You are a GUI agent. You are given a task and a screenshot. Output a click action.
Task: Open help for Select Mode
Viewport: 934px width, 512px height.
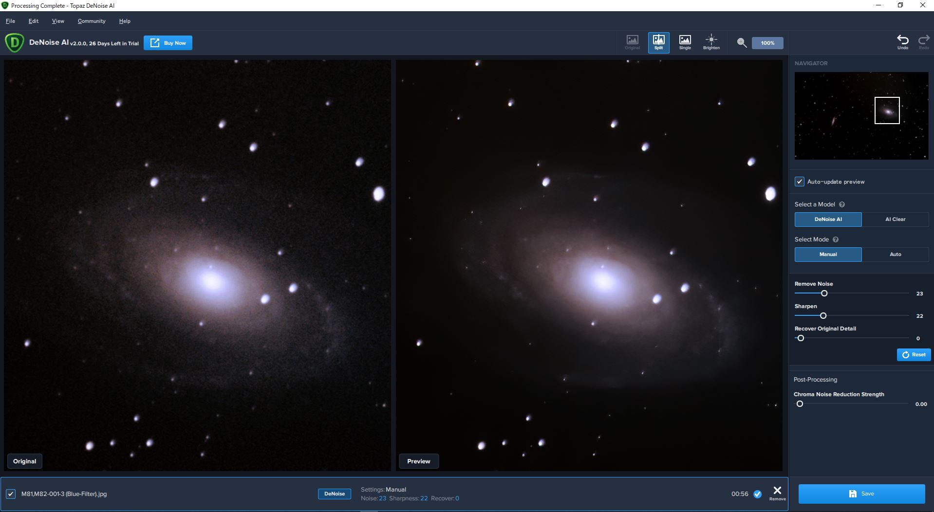click(x=836, y=239)
